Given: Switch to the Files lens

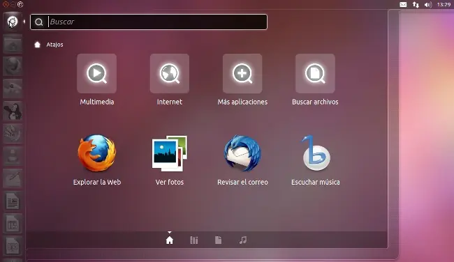Looking at the screenshot, I should [x=218, y=240].
